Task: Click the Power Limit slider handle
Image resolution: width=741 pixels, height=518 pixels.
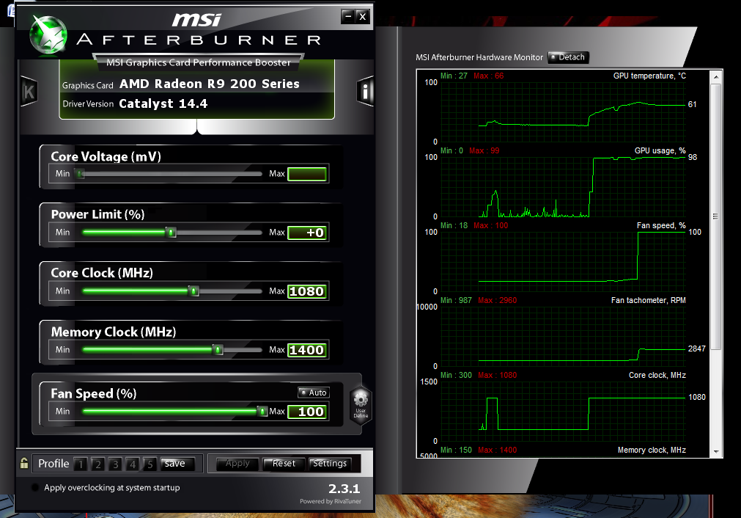Action: (x=171, y=233)
